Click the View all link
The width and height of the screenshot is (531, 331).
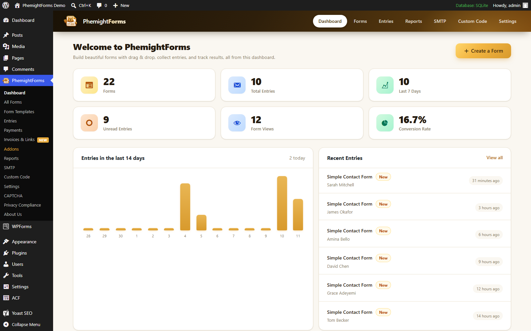[494, 158]
